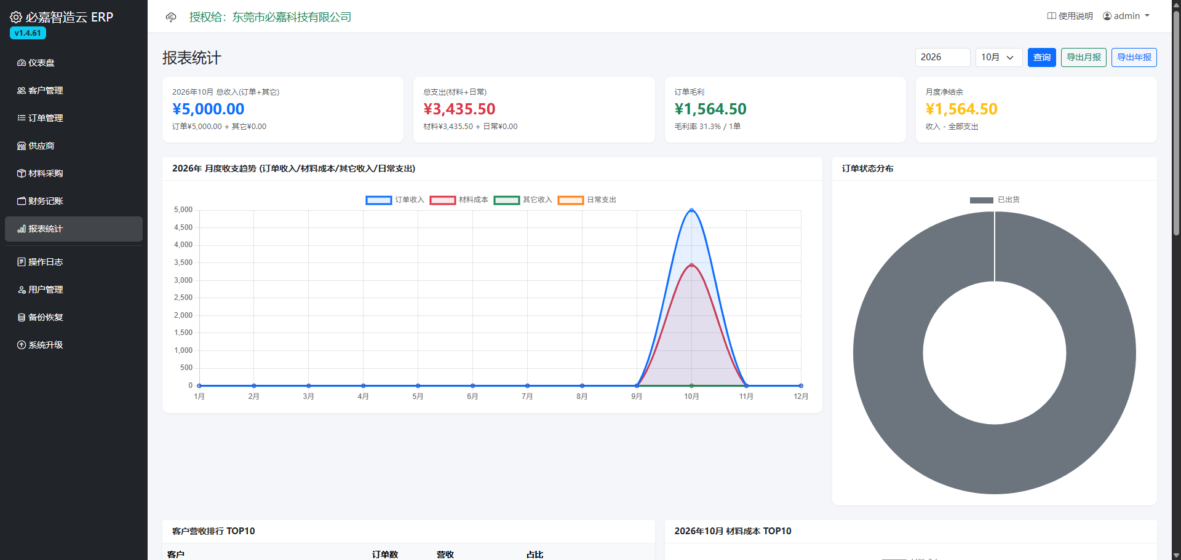
Task: Click the v1.4.61 version badge
Action: tap(28, 33)
